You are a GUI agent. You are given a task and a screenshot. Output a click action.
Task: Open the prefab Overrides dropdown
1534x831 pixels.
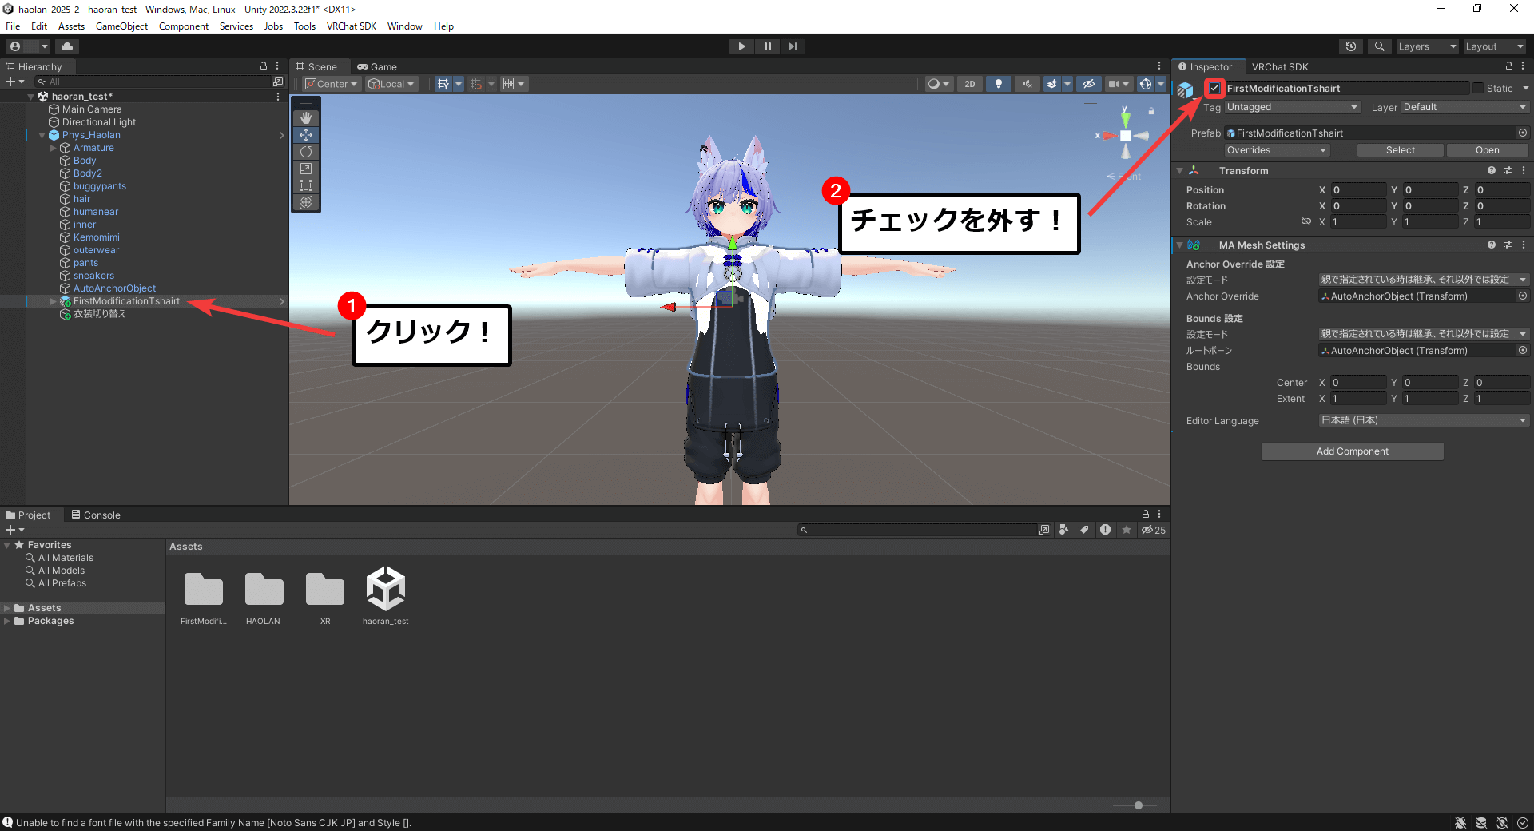(1277, 150)
